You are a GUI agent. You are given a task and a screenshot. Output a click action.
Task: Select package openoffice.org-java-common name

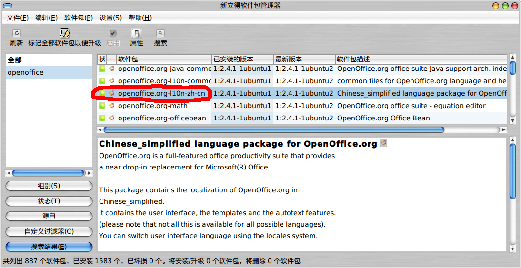(164, 69)
